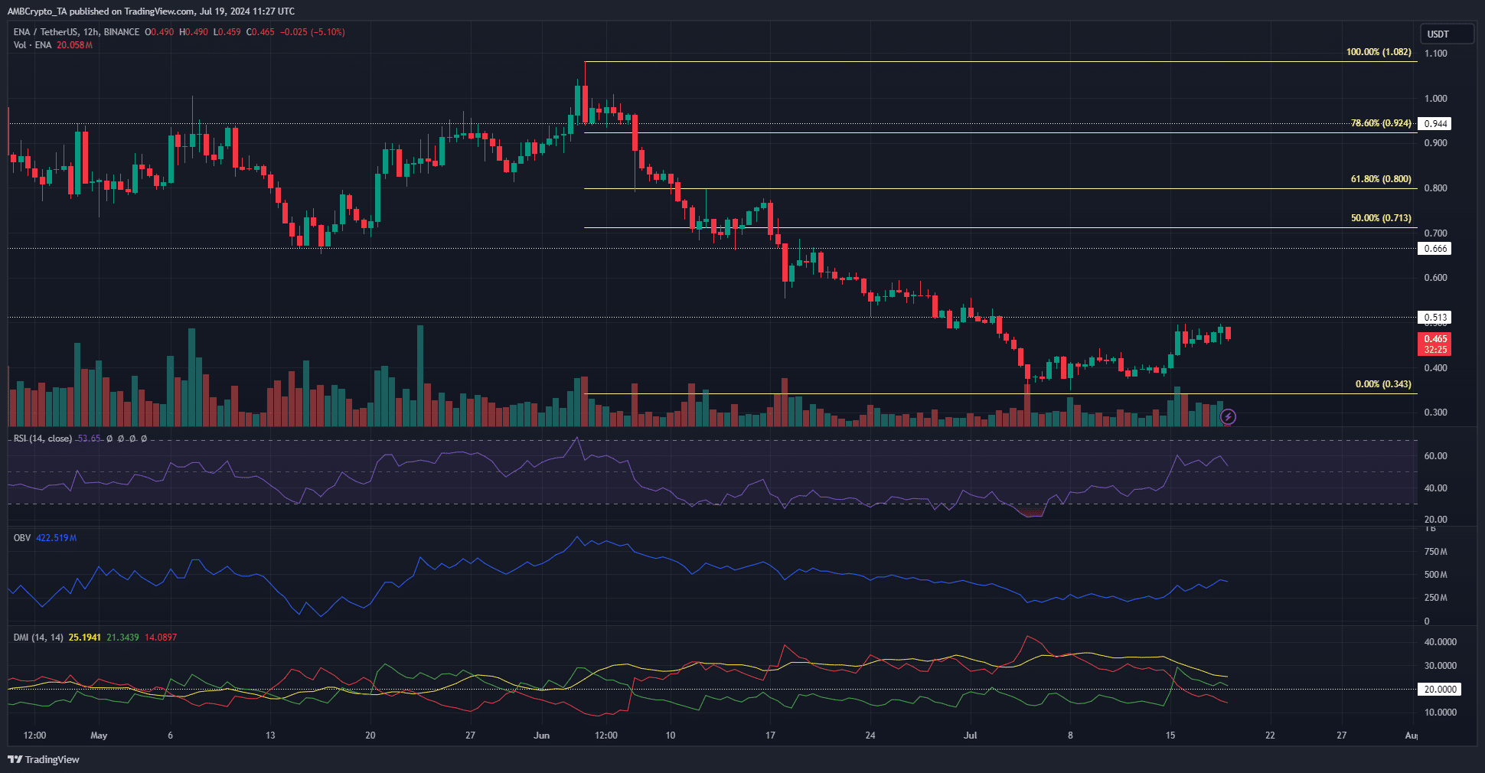Click the 0.300 price axis label
This screenshot has height=773, width=1485.
tap(1435, 413)
